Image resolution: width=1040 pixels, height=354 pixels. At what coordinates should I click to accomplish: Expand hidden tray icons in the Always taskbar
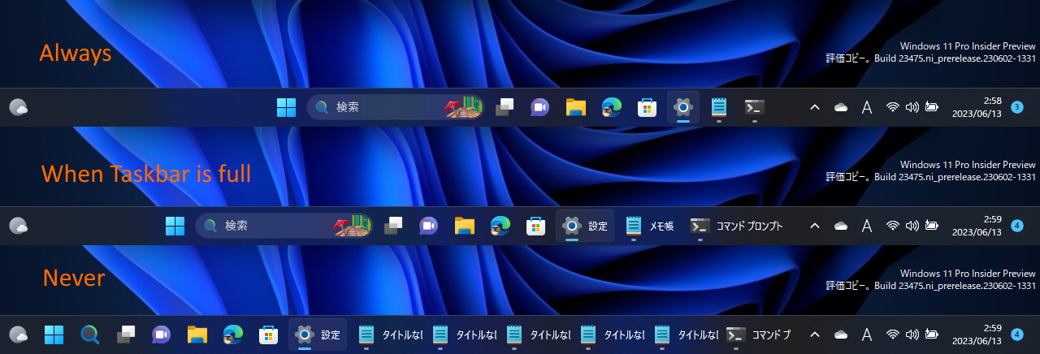[815, 107]
